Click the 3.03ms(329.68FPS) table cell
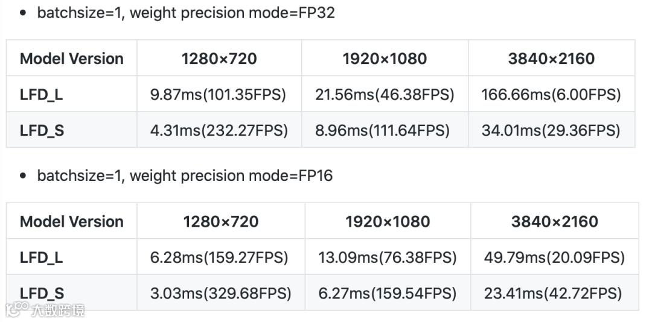The height and width of the screenshot is (322, 652). [220, 294]
